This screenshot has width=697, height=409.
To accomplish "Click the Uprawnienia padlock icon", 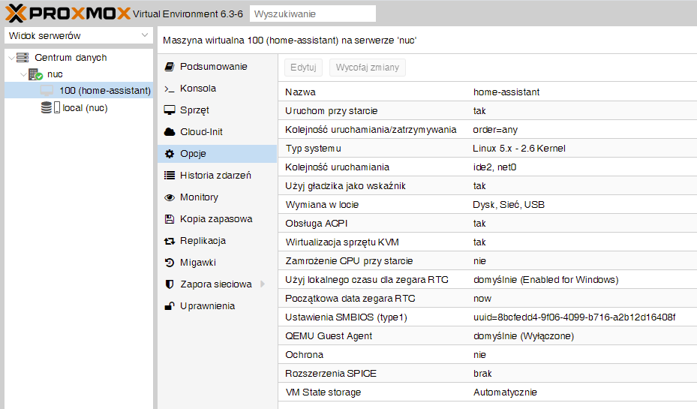I will [170, 306].
